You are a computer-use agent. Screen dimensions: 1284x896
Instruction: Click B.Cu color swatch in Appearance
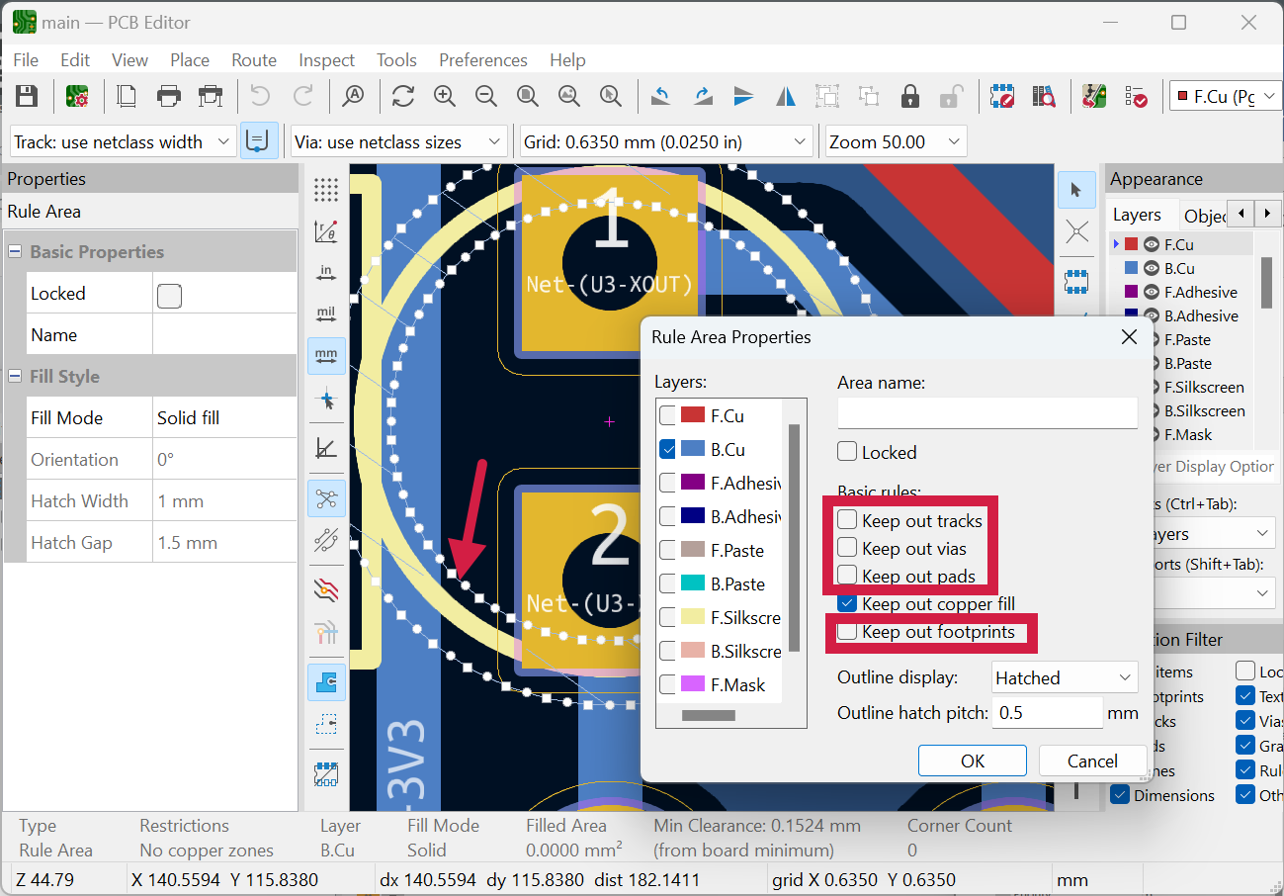(x=1132, y=268)
